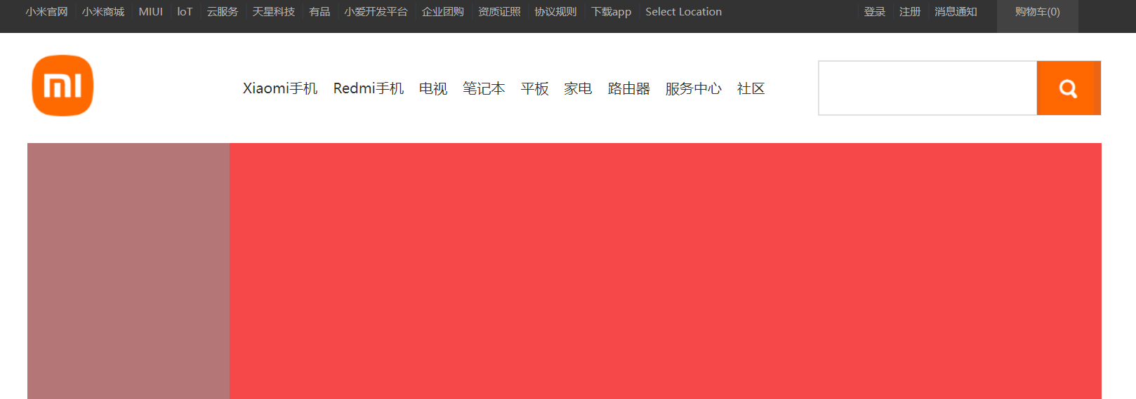Open the 有品 link
The image size is (1136, 399).
[319, 12]
